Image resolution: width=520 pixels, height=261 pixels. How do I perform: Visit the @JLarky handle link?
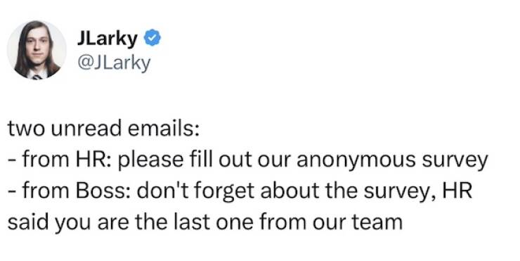[x=114, y=63]
